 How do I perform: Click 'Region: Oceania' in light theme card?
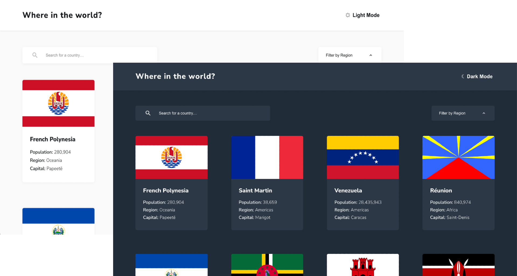(46, 160)
